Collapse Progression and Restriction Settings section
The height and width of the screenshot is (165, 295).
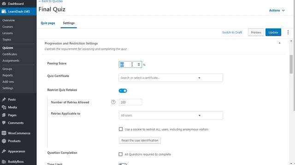(280, 43)
